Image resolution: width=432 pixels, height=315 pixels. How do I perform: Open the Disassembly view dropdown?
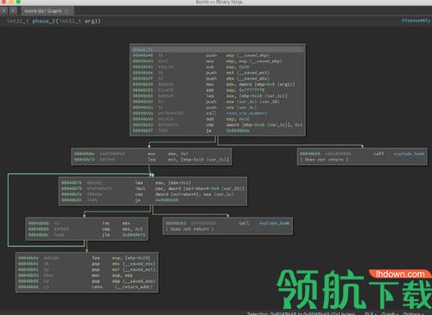[x=416, y=21]
